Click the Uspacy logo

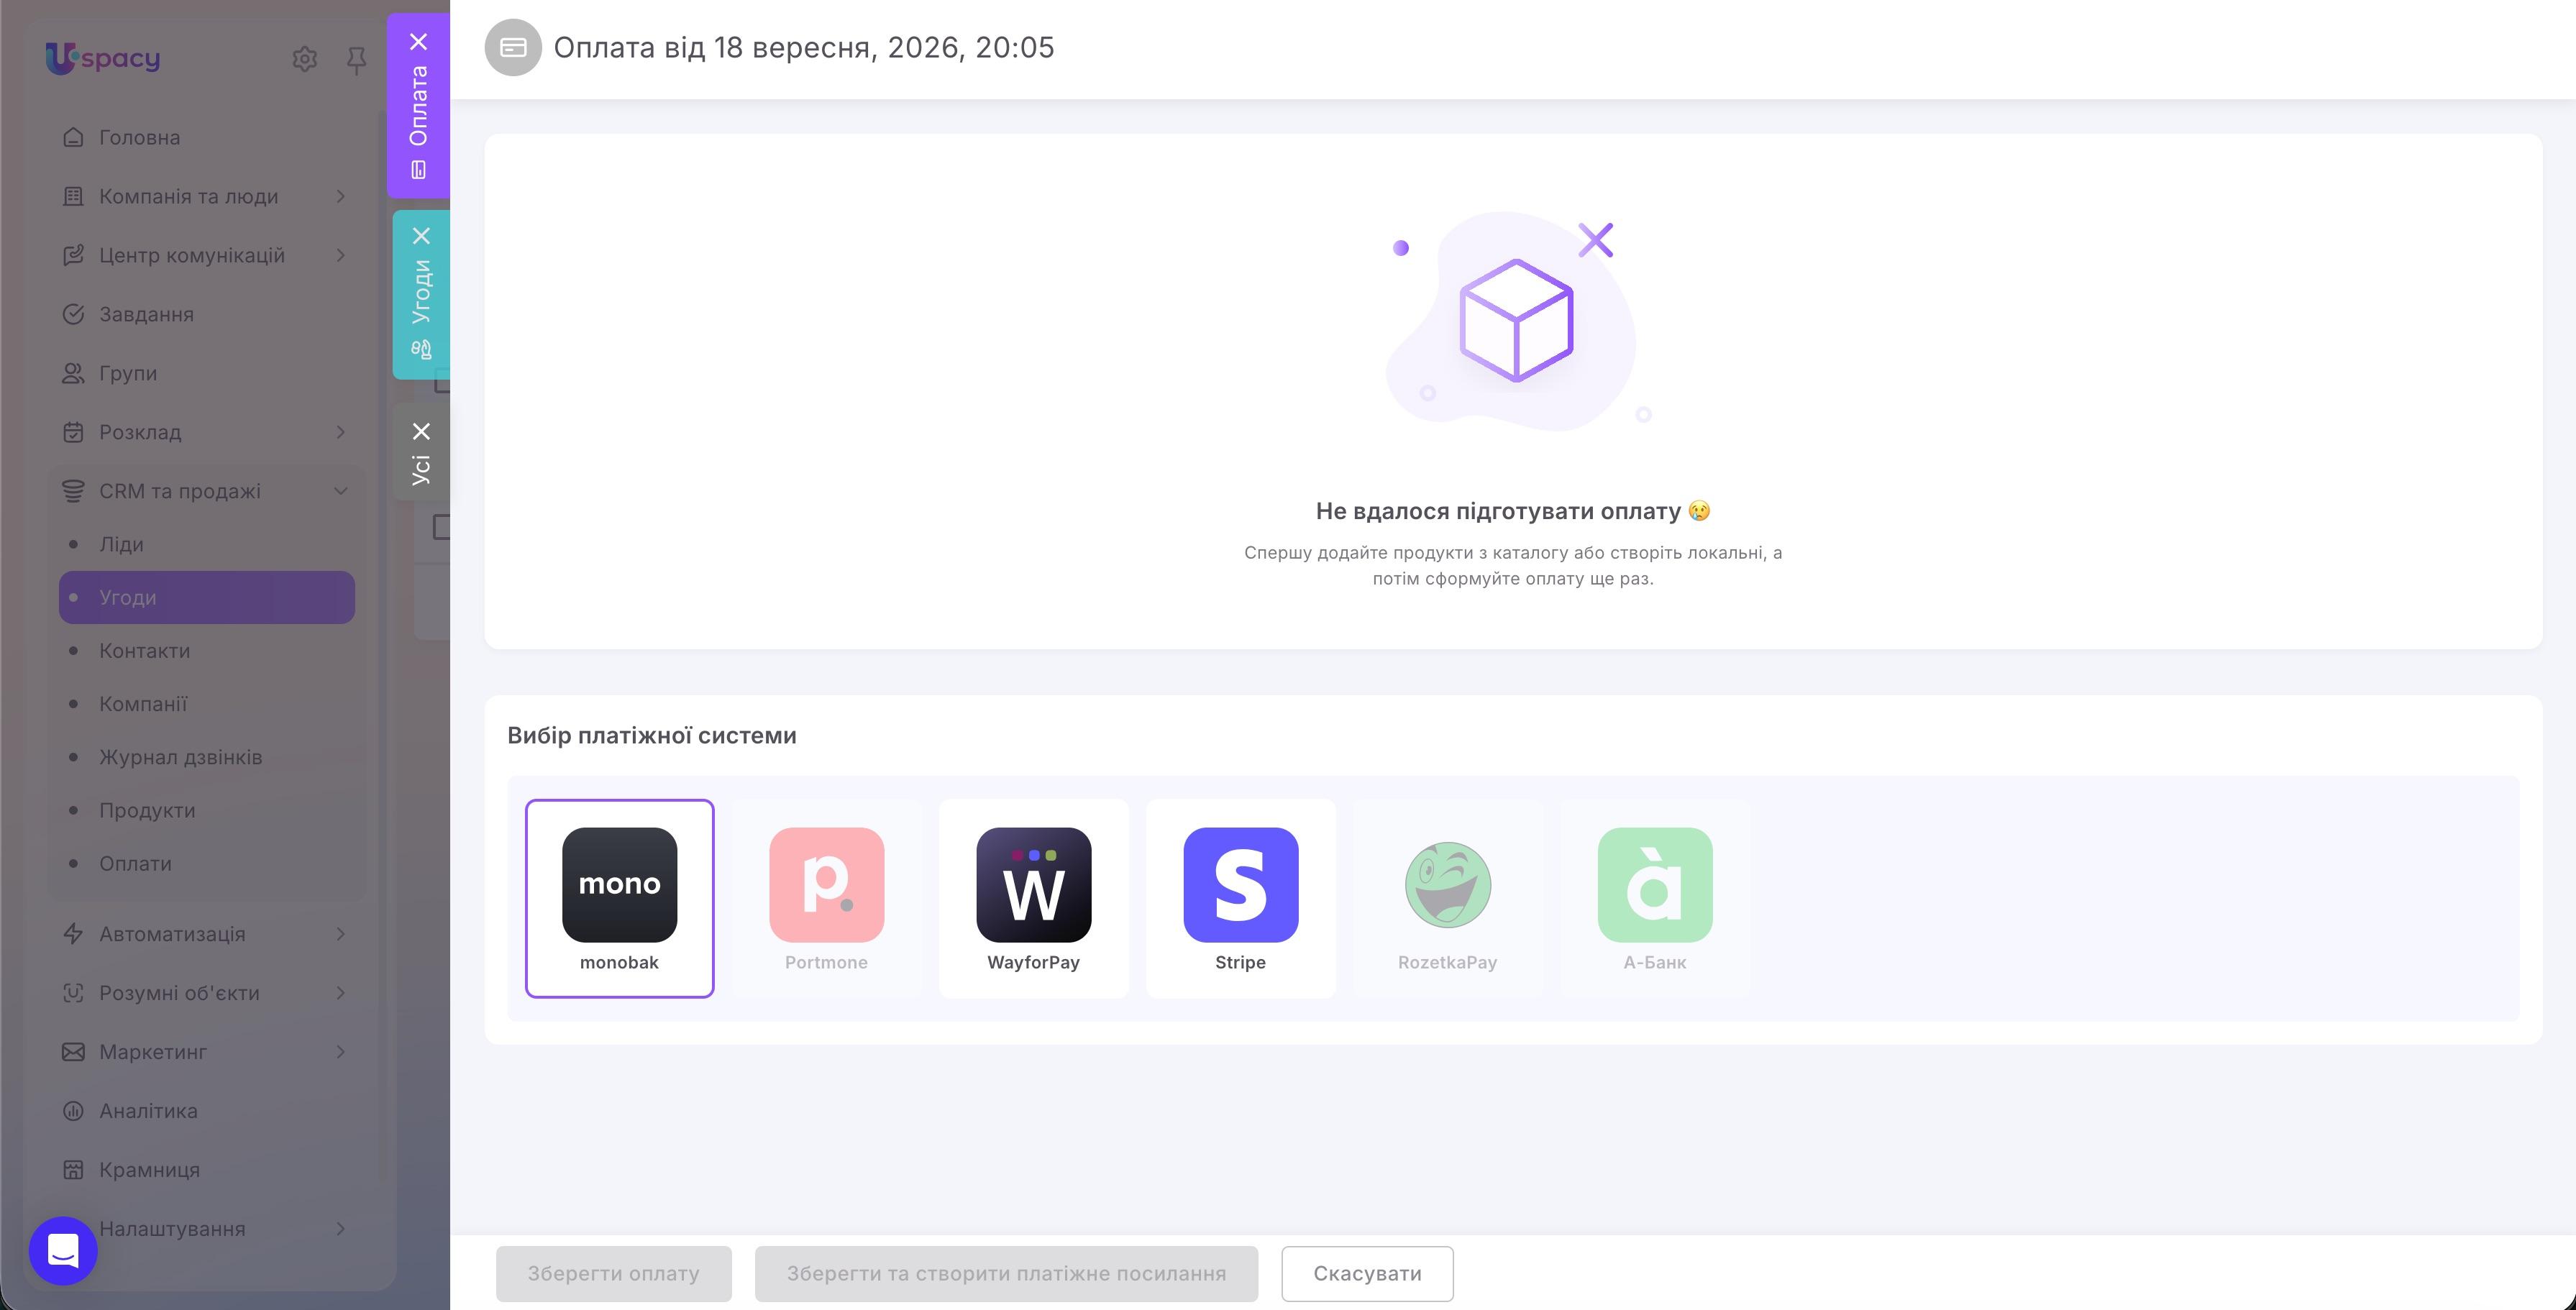click(x=103, y=58)
